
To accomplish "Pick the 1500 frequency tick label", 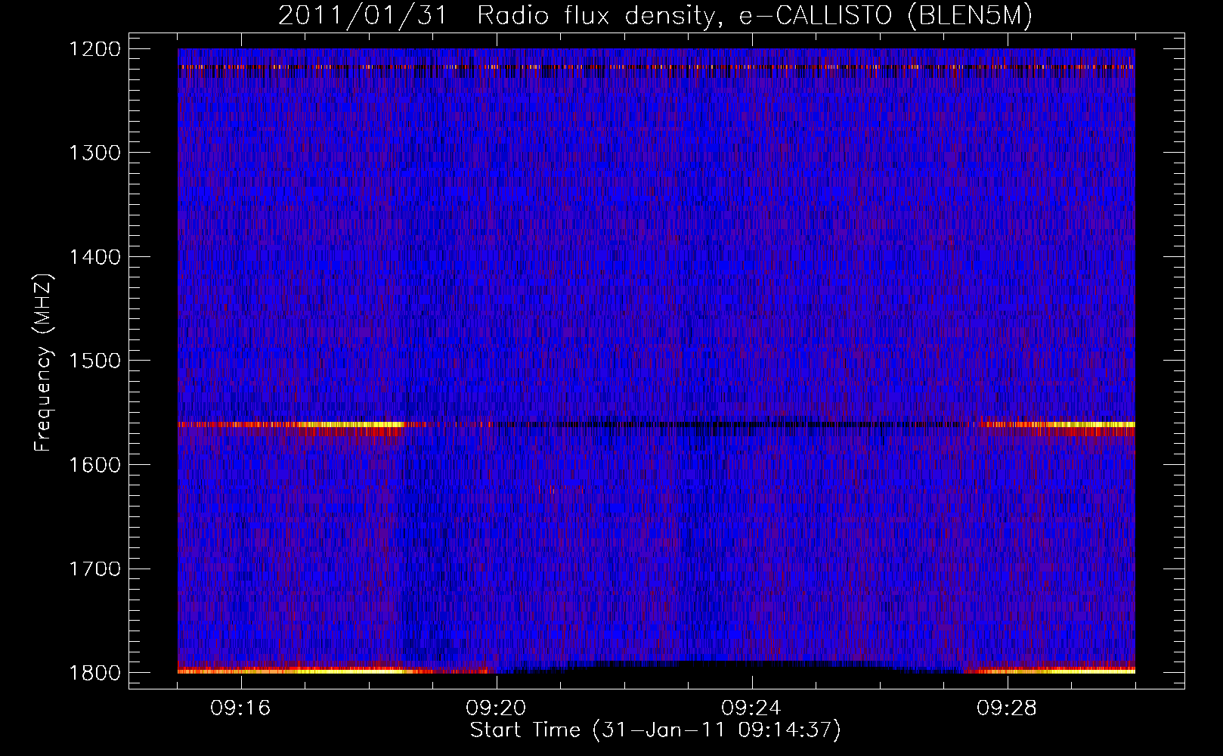I will point(94,361).
